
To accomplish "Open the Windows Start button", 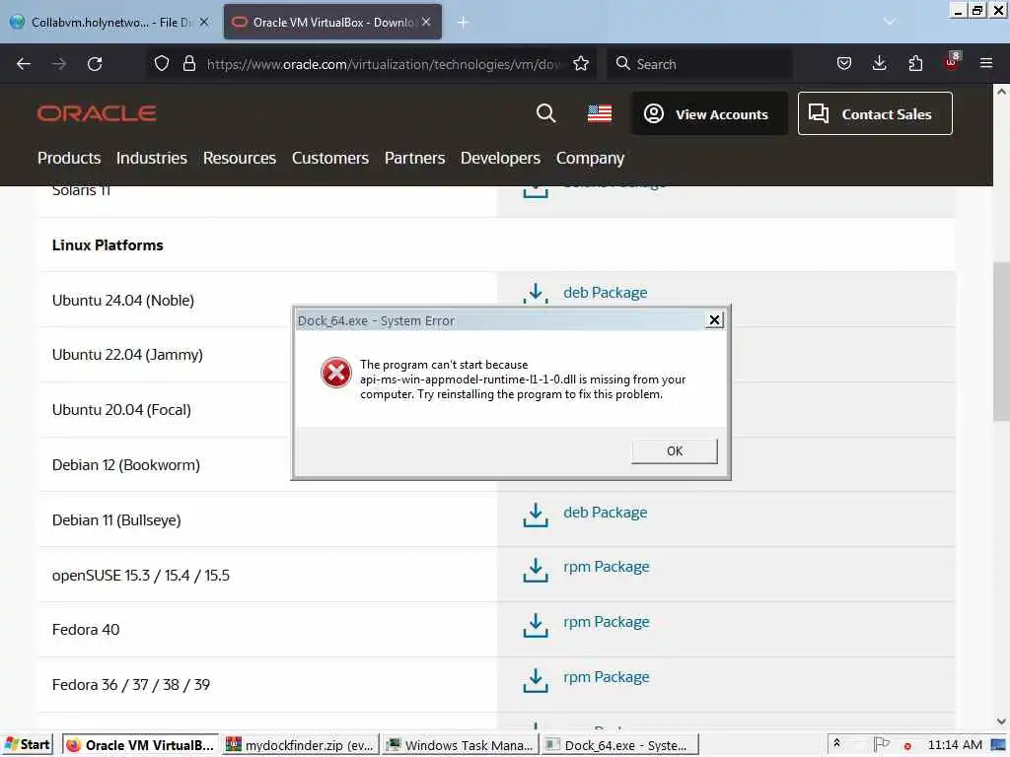I will [27, 745].
